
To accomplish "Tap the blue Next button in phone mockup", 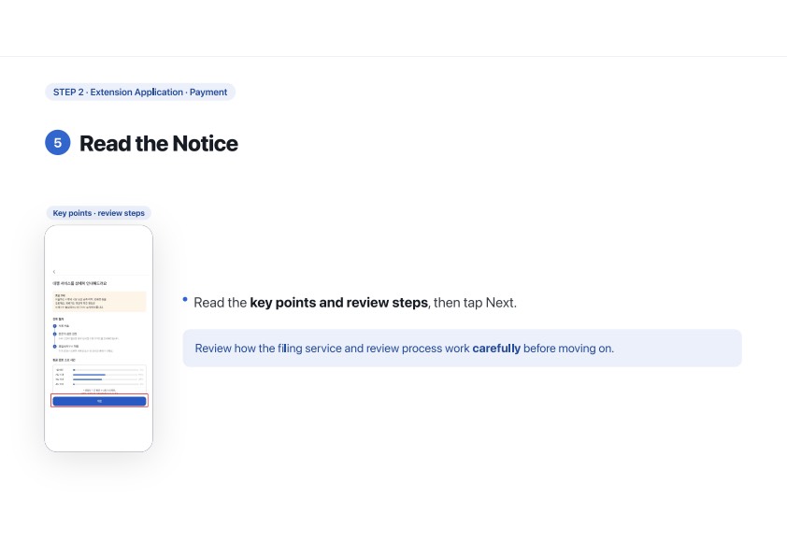I will [x=99, y=401].
